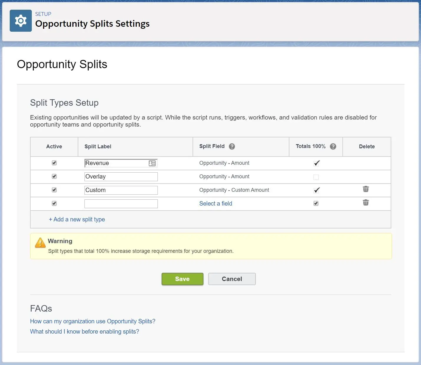Click the Custom split label field

click(x=121, y=190)
